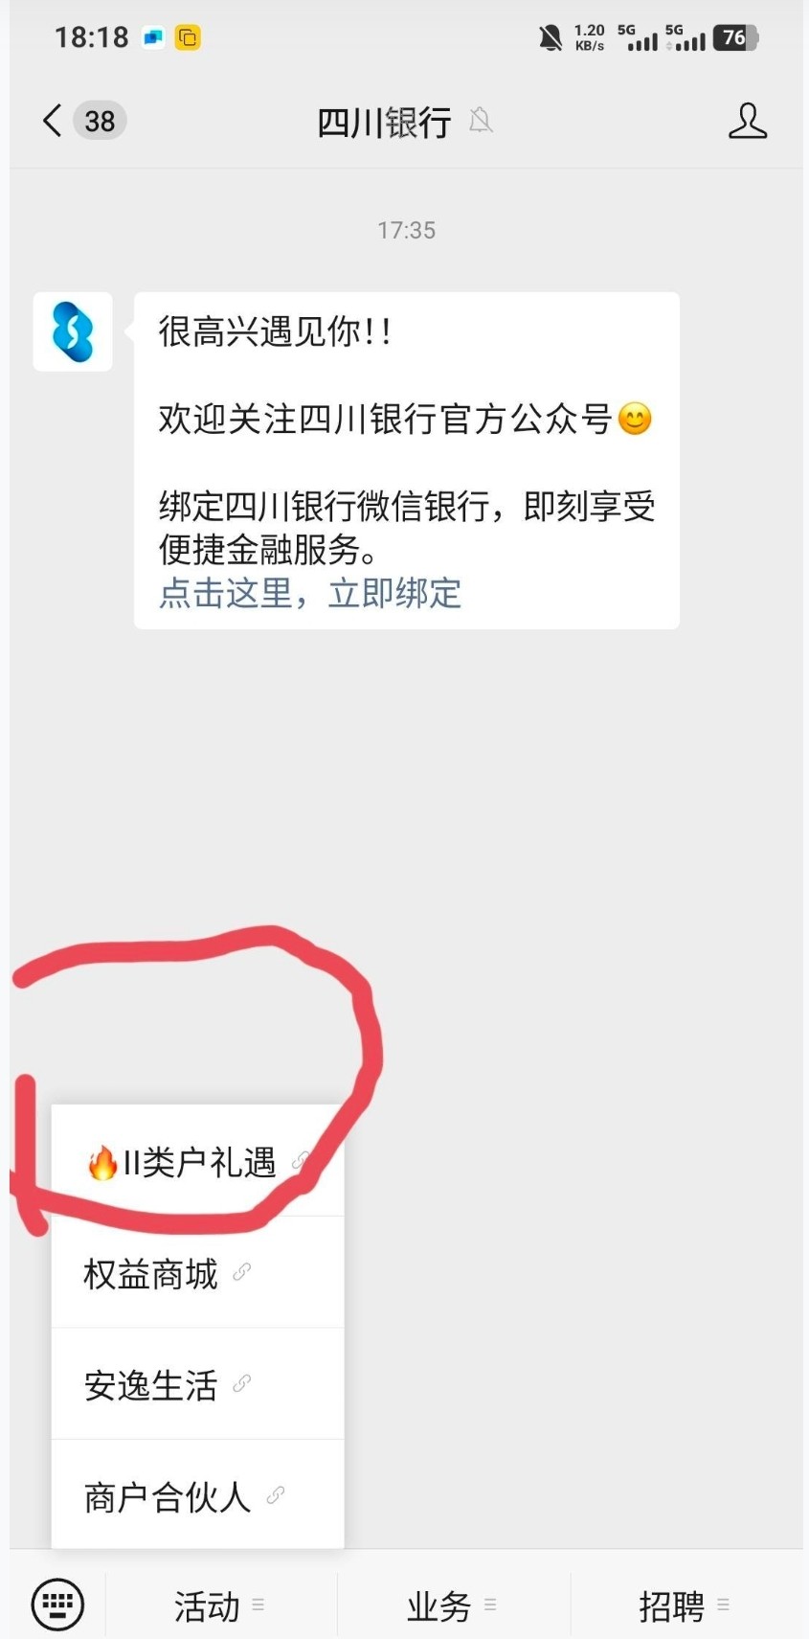809x1639 pixels.
Task: Tap the 四川银行 blue logo avatar
Action: 73,331
